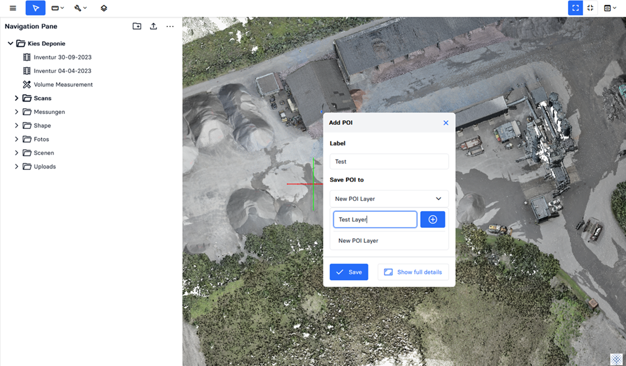Close the Add POI dialog

[x=446, y=123]
